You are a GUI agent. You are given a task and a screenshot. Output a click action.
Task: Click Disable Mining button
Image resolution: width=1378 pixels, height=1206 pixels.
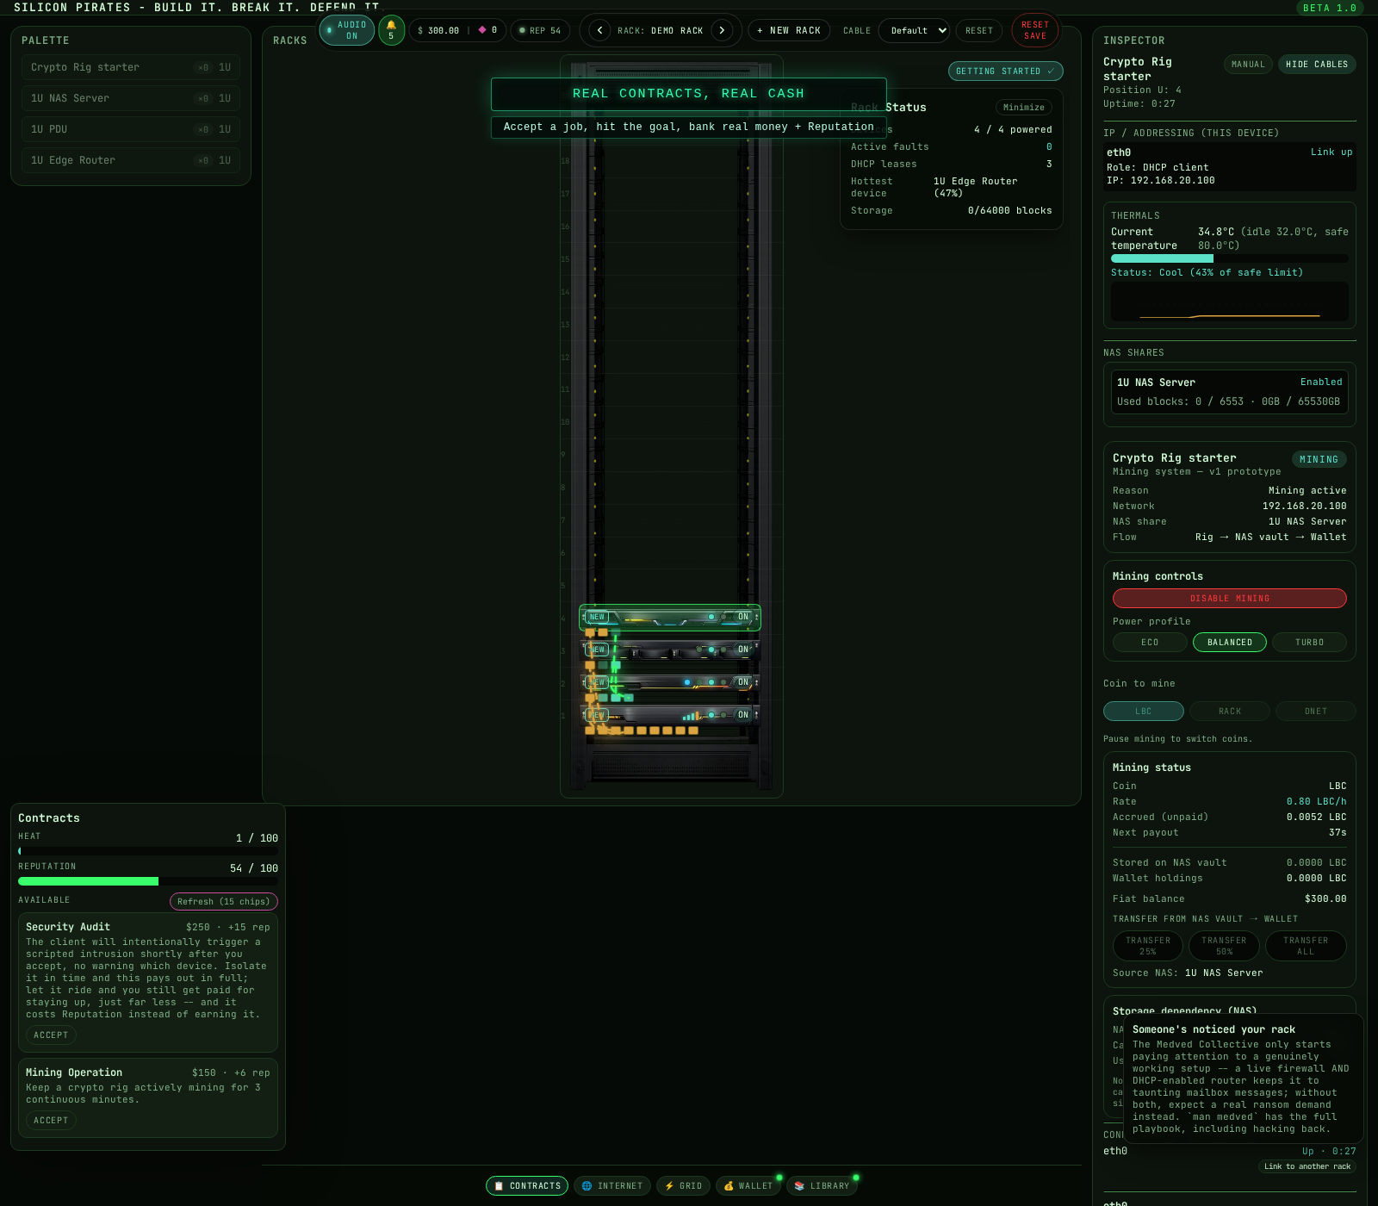(x=1230, y=599)
